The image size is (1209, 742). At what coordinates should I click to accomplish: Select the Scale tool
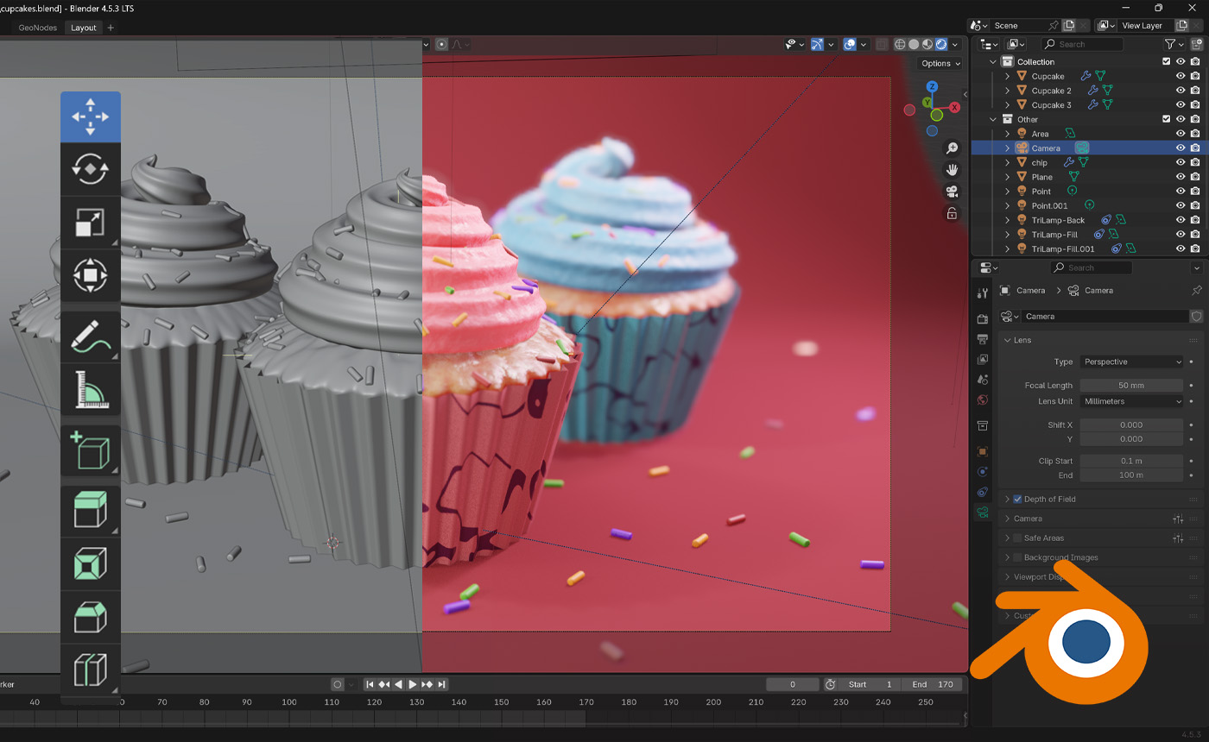pyautogui.click(x=90, y=222)
